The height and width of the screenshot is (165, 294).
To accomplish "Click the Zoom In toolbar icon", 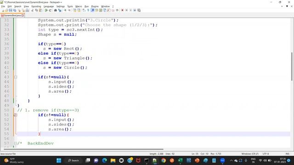I will (65, 10).
